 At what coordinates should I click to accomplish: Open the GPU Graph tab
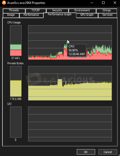click(x=87, y=15)
